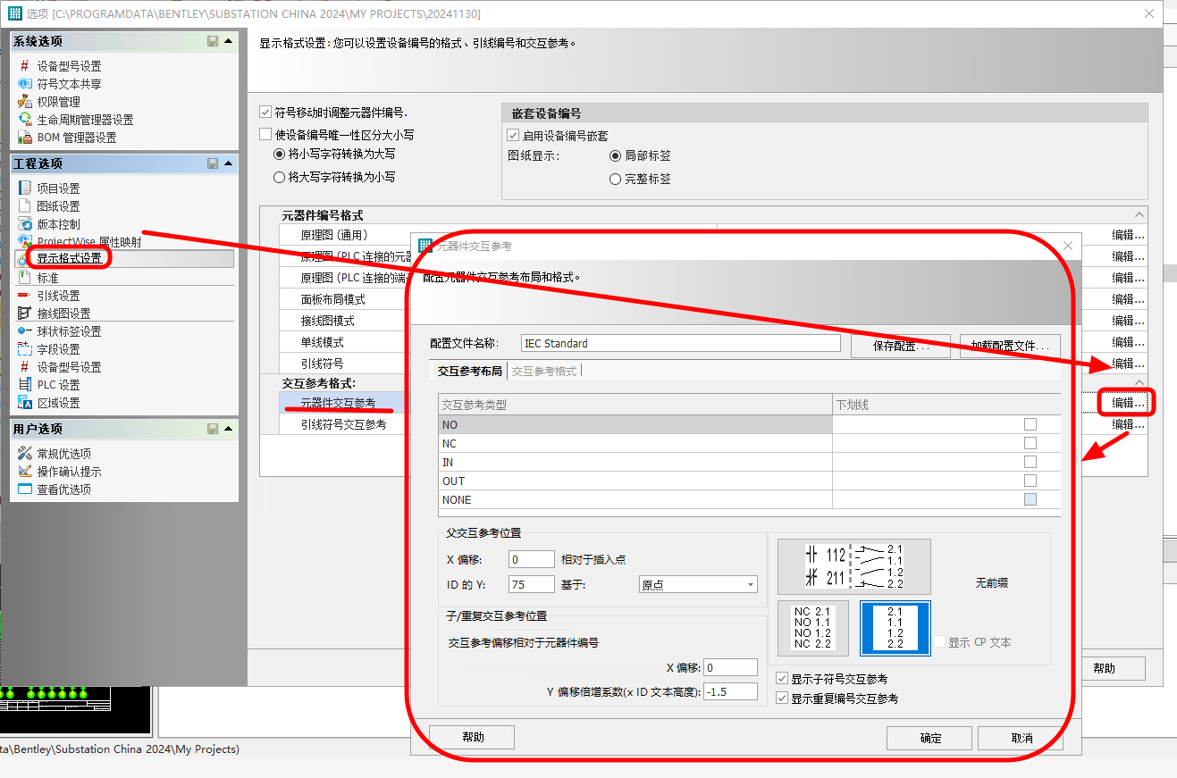This screenshot has width=1177, height=778.
Task: Tick the 下划线 checkbox for the IN row
Action: coord(1030,463)
